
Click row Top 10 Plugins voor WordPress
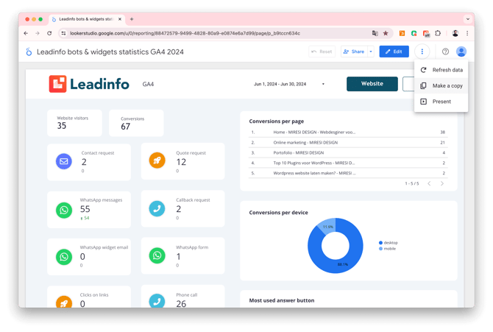(x=348, y=163)
